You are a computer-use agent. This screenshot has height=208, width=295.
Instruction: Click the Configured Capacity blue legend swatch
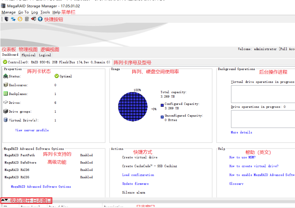(x=162, y=105)
